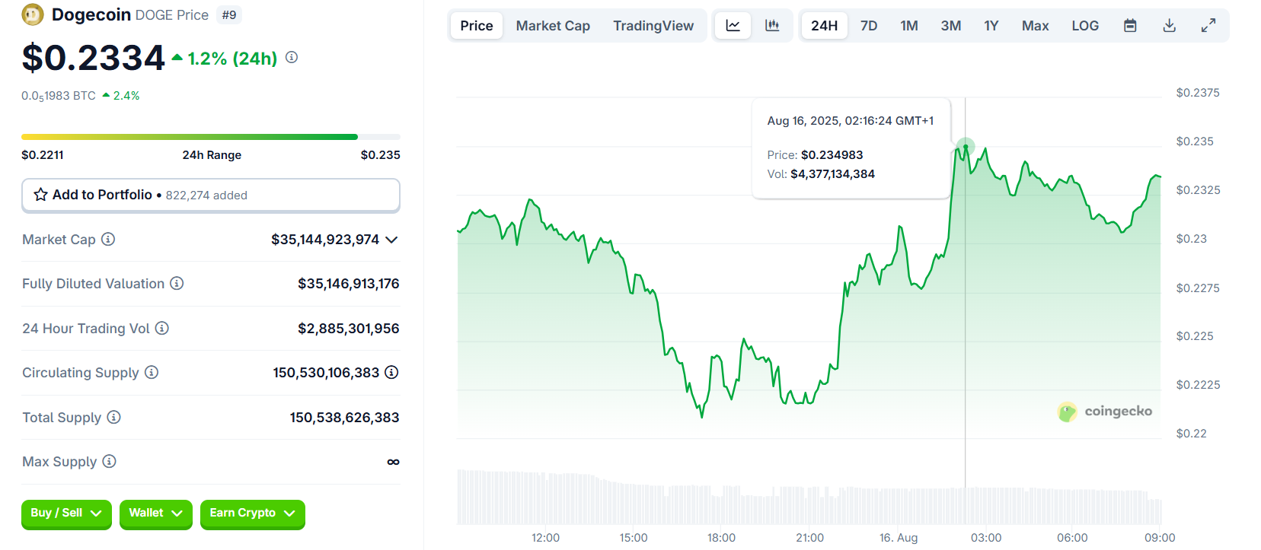Open the 24h price change info icon
Viewport: 1261px width, 550px height.
click(292, 57)
